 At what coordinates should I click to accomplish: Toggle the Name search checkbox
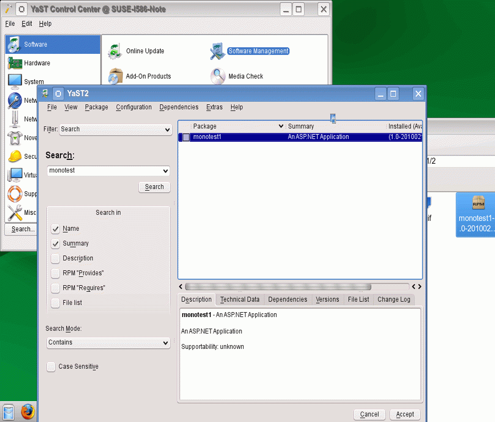pyautogui.click(x=55, y=229)
